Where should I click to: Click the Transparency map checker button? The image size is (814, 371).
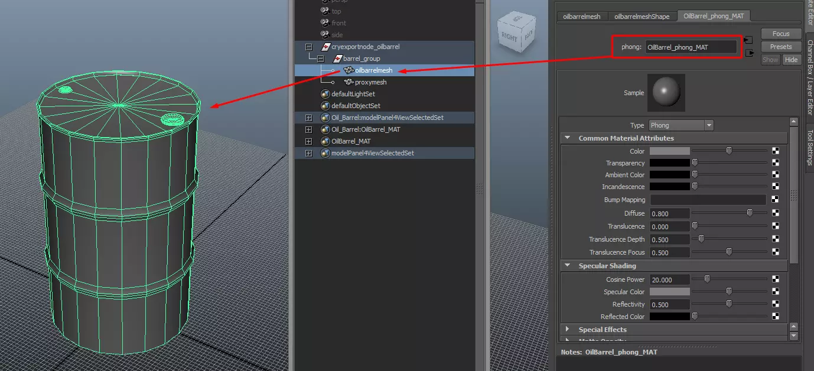[775, 163]
